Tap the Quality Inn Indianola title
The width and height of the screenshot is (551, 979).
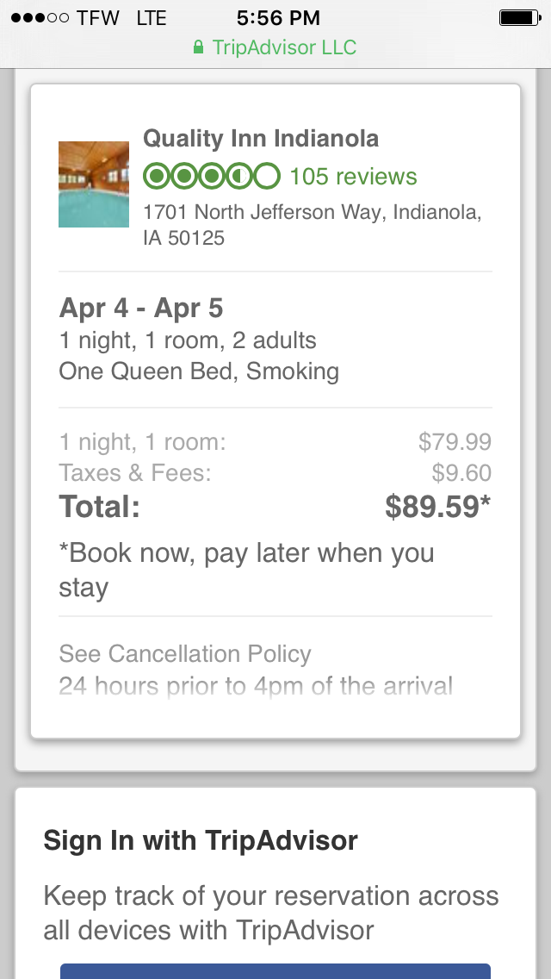[x=260, y=138]
